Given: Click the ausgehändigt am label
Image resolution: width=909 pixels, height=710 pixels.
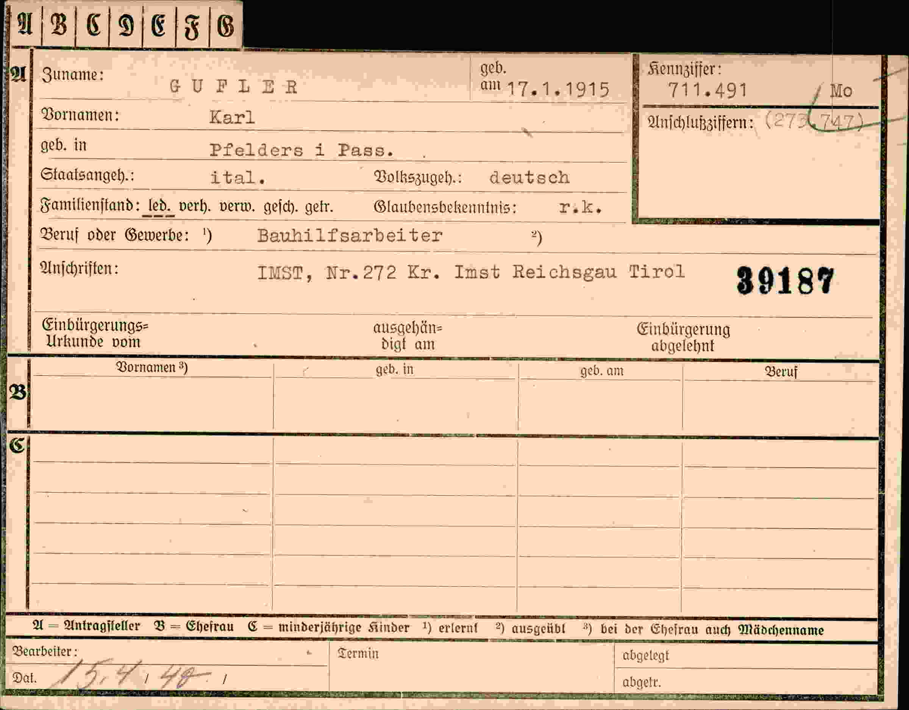Looking at the screenshot, I should click(408, 336).
